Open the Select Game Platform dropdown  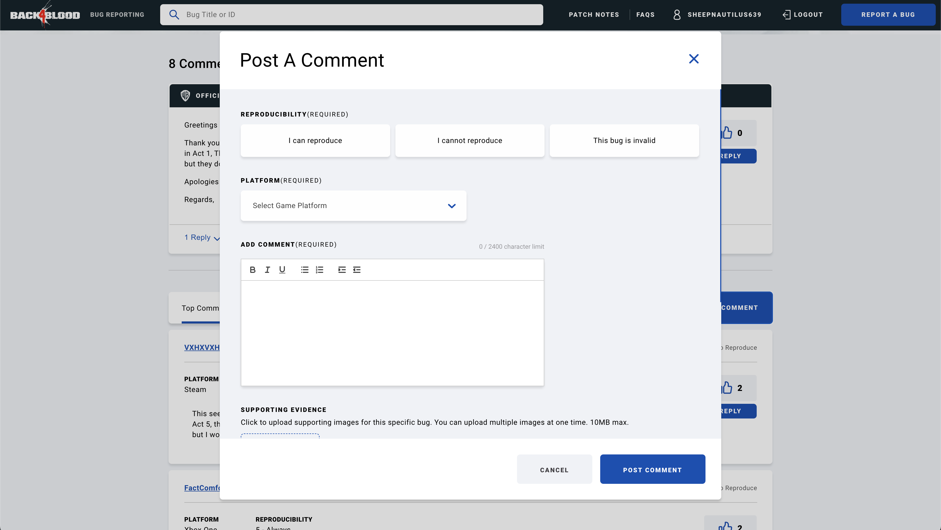(x=353, y=205)
